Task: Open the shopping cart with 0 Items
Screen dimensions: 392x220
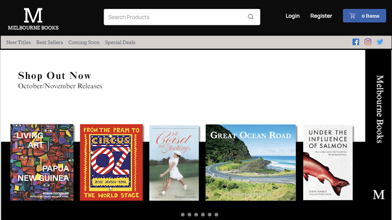Action: pyautogui.click(x=364, y=16)
